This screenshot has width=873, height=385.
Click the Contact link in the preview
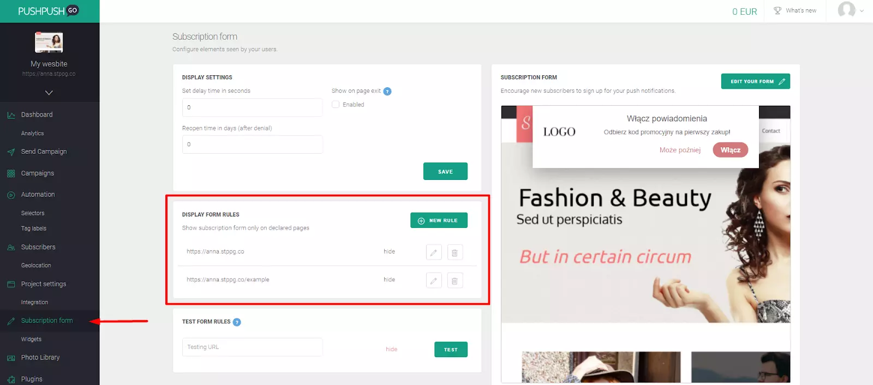point(771,131)
